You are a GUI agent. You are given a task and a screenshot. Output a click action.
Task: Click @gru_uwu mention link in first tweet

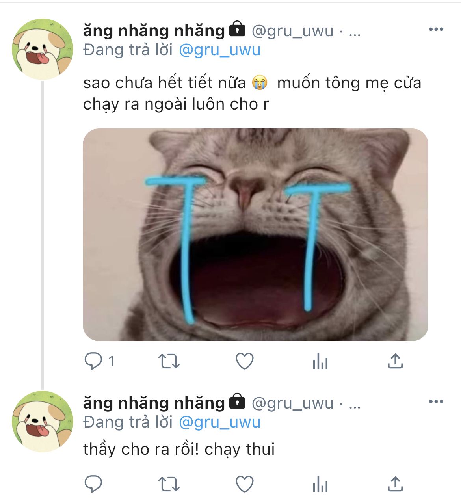[x=220, y=50]
